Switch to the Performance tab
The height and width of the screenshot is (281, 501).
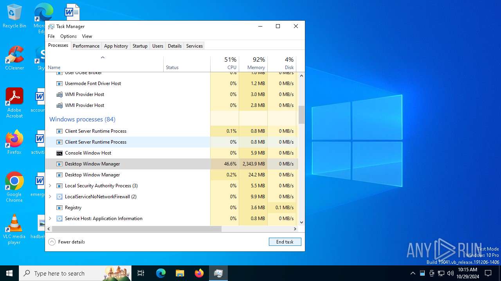86,46
